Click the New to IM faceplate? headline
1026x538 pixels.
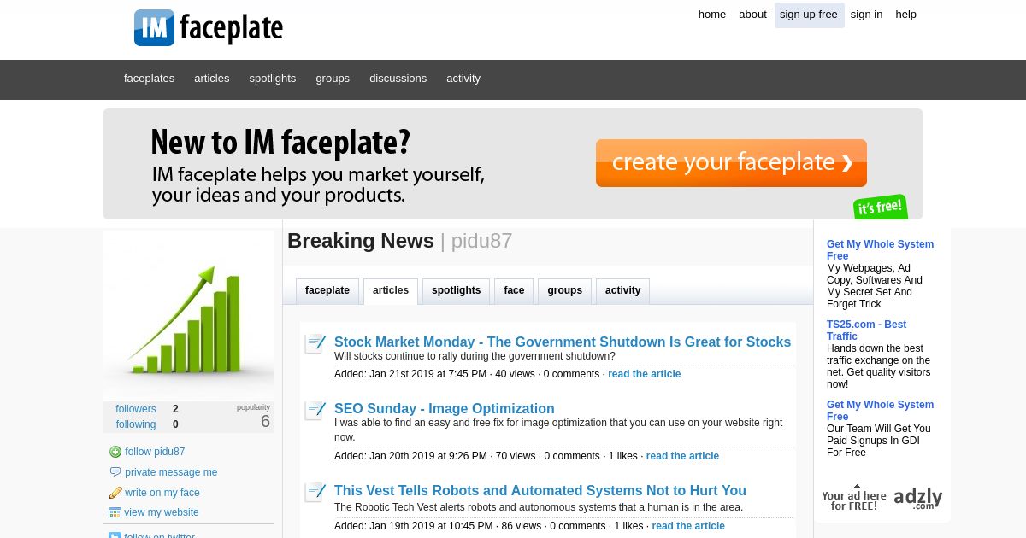[x=280, y=142]
